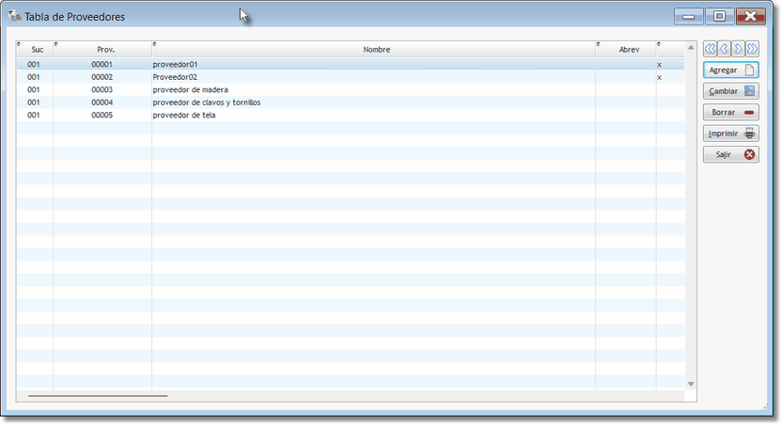Screen dimensions: 782x425
Task: Select row proveedor de madera
Action: point(350,89)
